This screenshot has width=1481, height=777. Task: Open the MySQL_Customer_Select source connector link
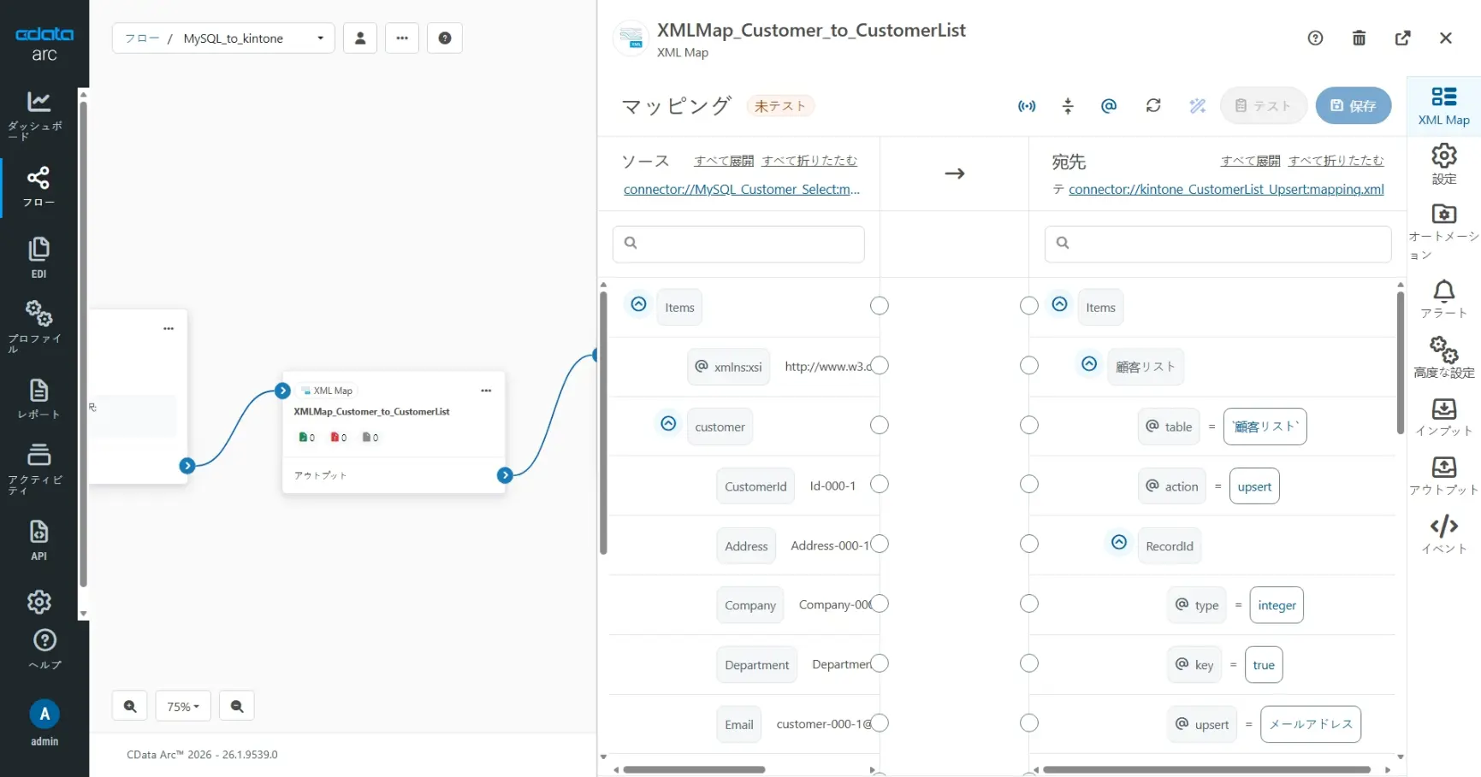click(x=742, y=190)
